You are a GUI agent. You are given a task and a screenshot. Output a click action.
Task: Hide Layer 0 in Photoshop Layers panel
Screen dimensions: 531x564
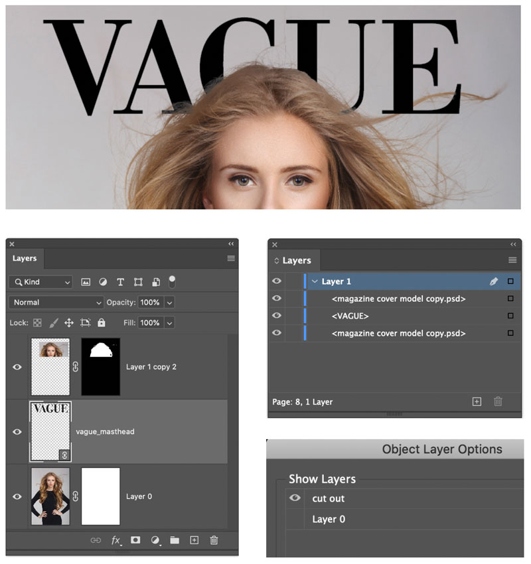[x=17, y=496]
